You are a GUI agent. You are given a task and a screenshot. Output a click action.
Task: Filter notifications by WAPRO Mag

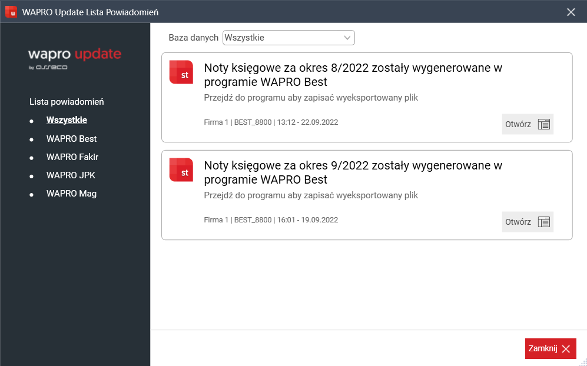[71, 194]
